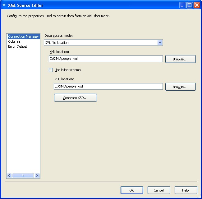202x199 pixels.
Task: Browse for the XSD location file
Action: point(180,87)
